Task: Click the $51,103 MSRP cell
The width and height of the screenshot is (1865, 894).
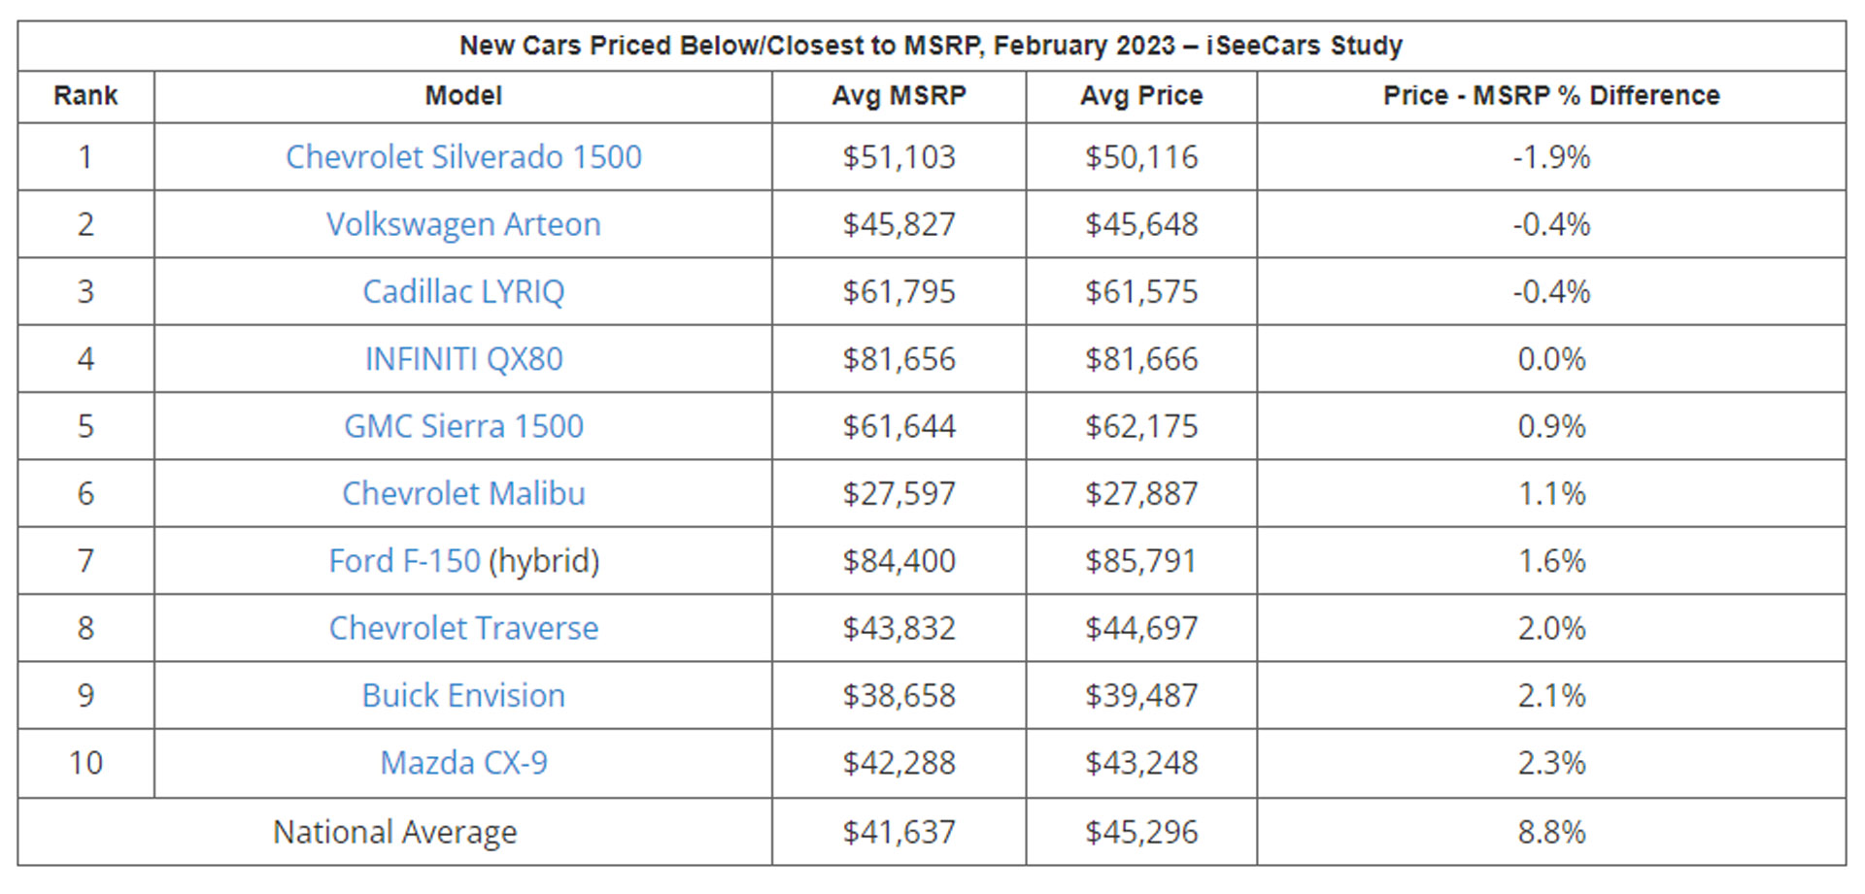Action: [899, 157]
